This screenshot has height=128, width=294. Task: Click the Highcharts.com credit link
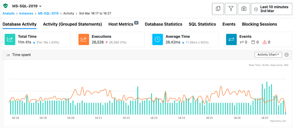[x=278, y=121]
